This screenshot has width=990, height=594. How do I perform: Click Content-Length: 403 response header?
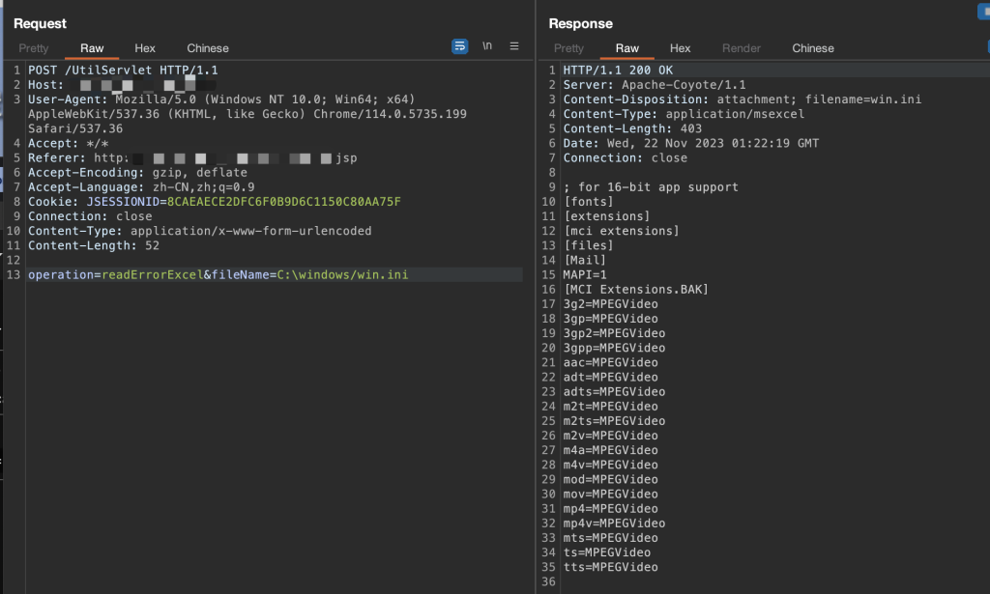click(632, 128)
